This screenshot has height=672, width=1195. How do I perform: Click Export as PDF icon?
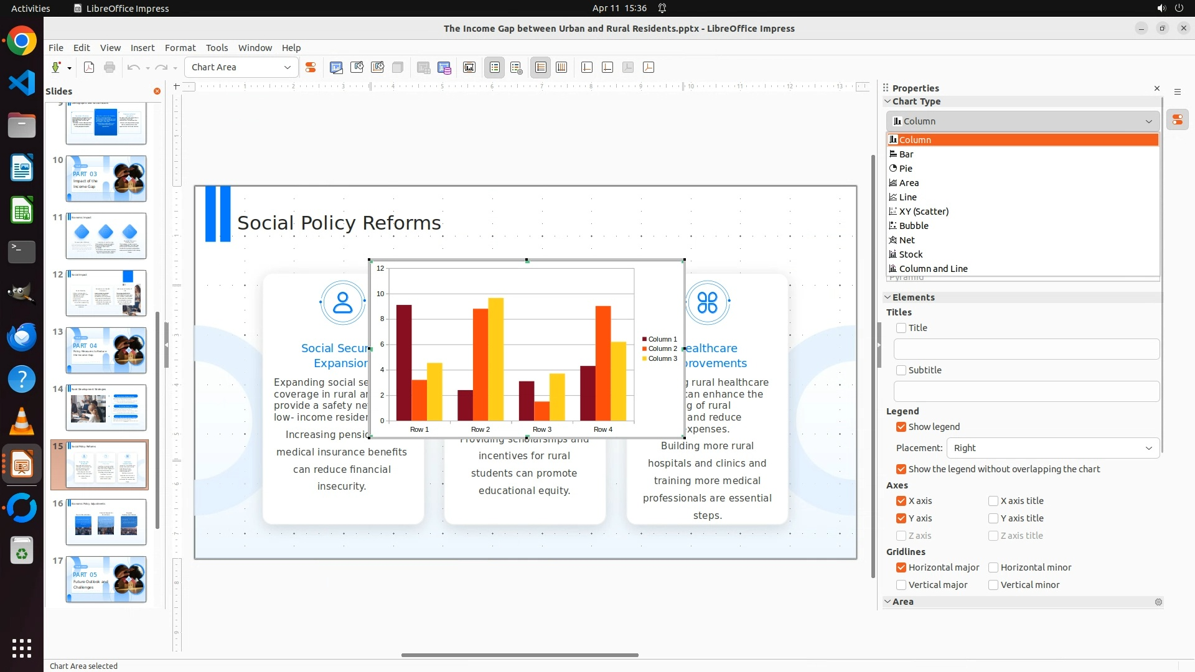coord(89,67)
